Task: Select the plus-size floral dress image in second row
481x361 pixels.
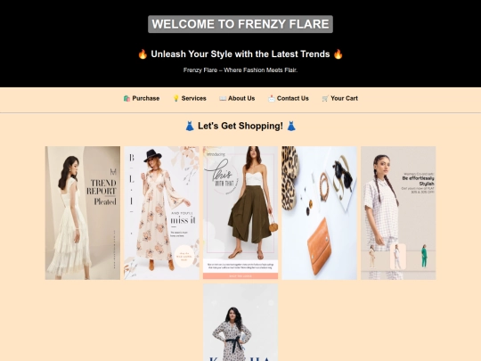Action: 240,323
